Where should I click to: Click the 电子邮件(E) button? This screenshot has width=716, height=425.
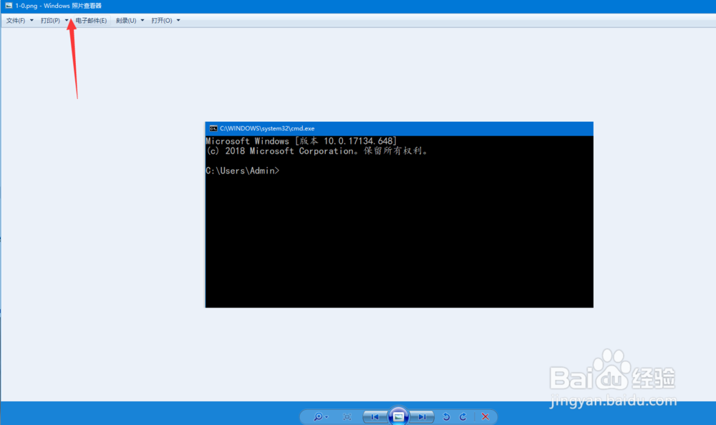tap(91, 21)
